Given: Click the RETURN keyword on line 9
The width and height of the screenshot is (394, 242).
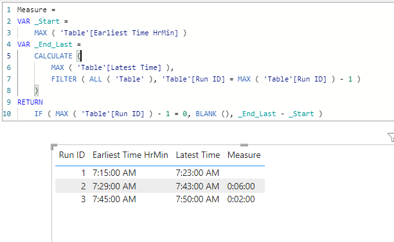Looking at the screenshot, I should point(30,102).
